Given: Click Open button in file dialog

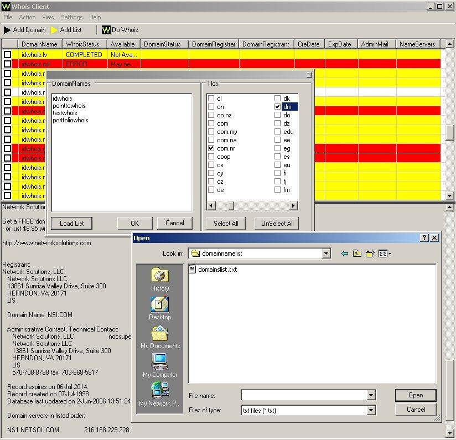Looking at the screenshot, I should coord(416,395).
